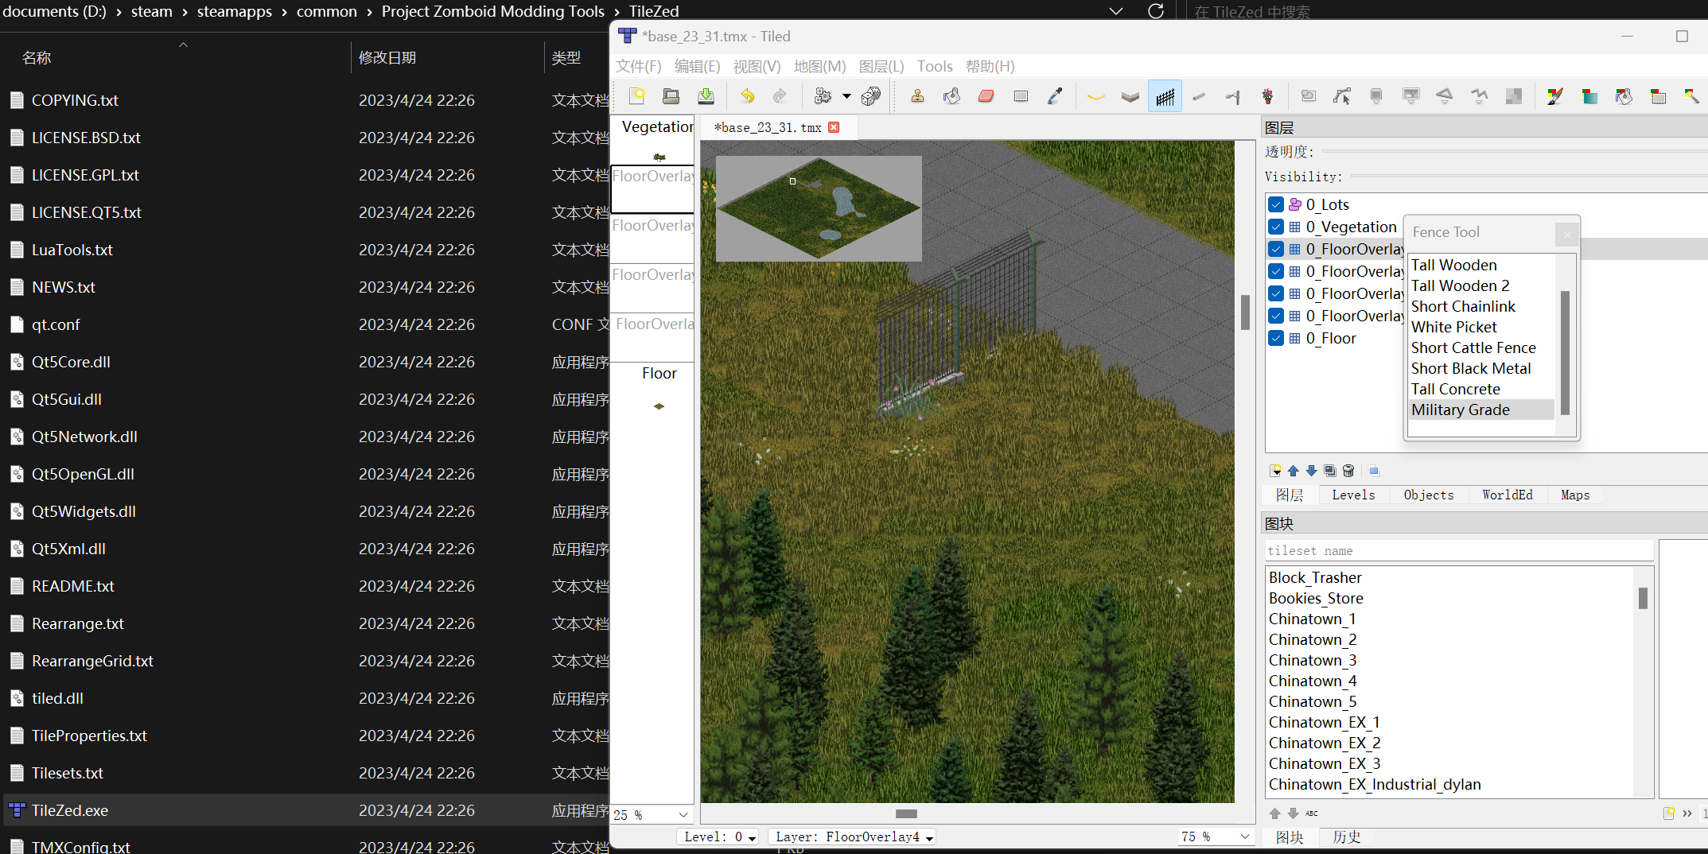Open the Tools menu

(x=935, y=66)
